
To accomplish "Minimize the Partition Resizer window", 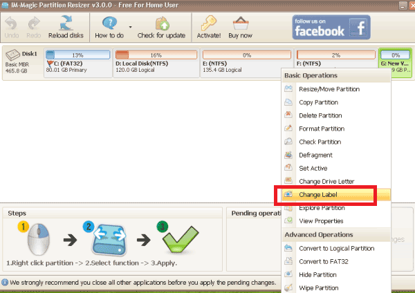I will click(403, 6).
